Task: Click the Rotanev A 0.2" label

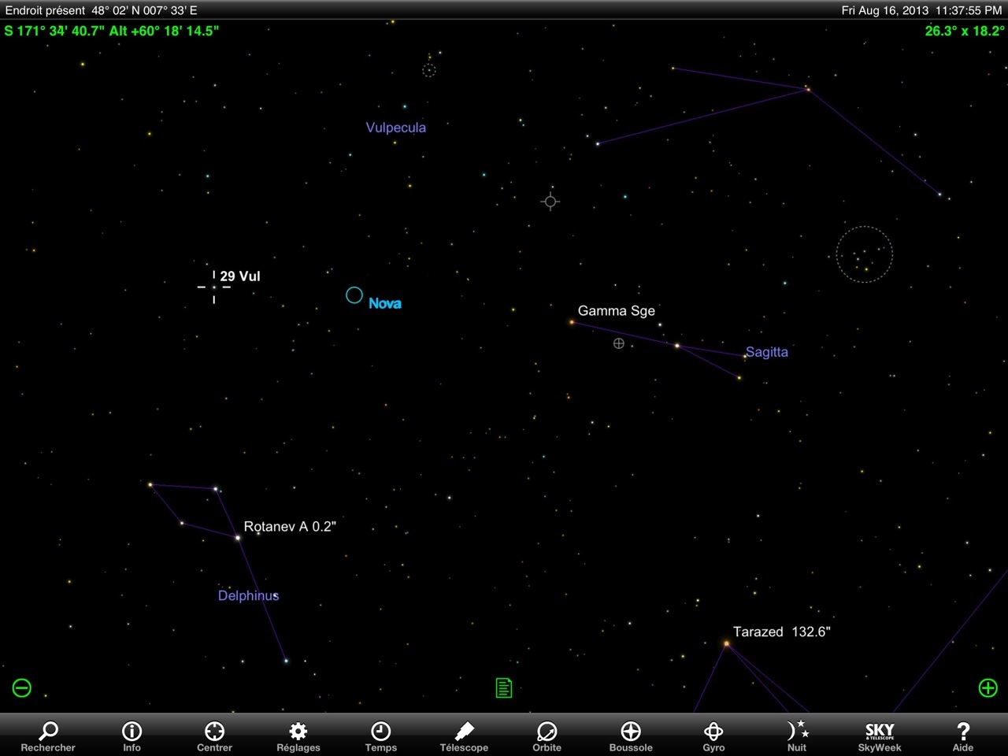Action: click(x=290, y=526)
